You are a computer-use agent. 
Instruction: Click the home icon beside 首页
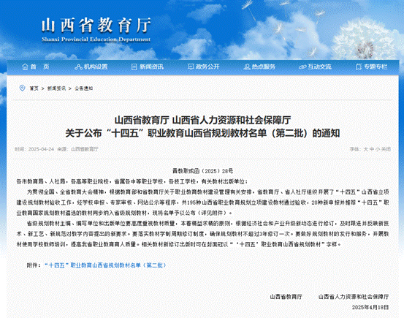(25, 67)
